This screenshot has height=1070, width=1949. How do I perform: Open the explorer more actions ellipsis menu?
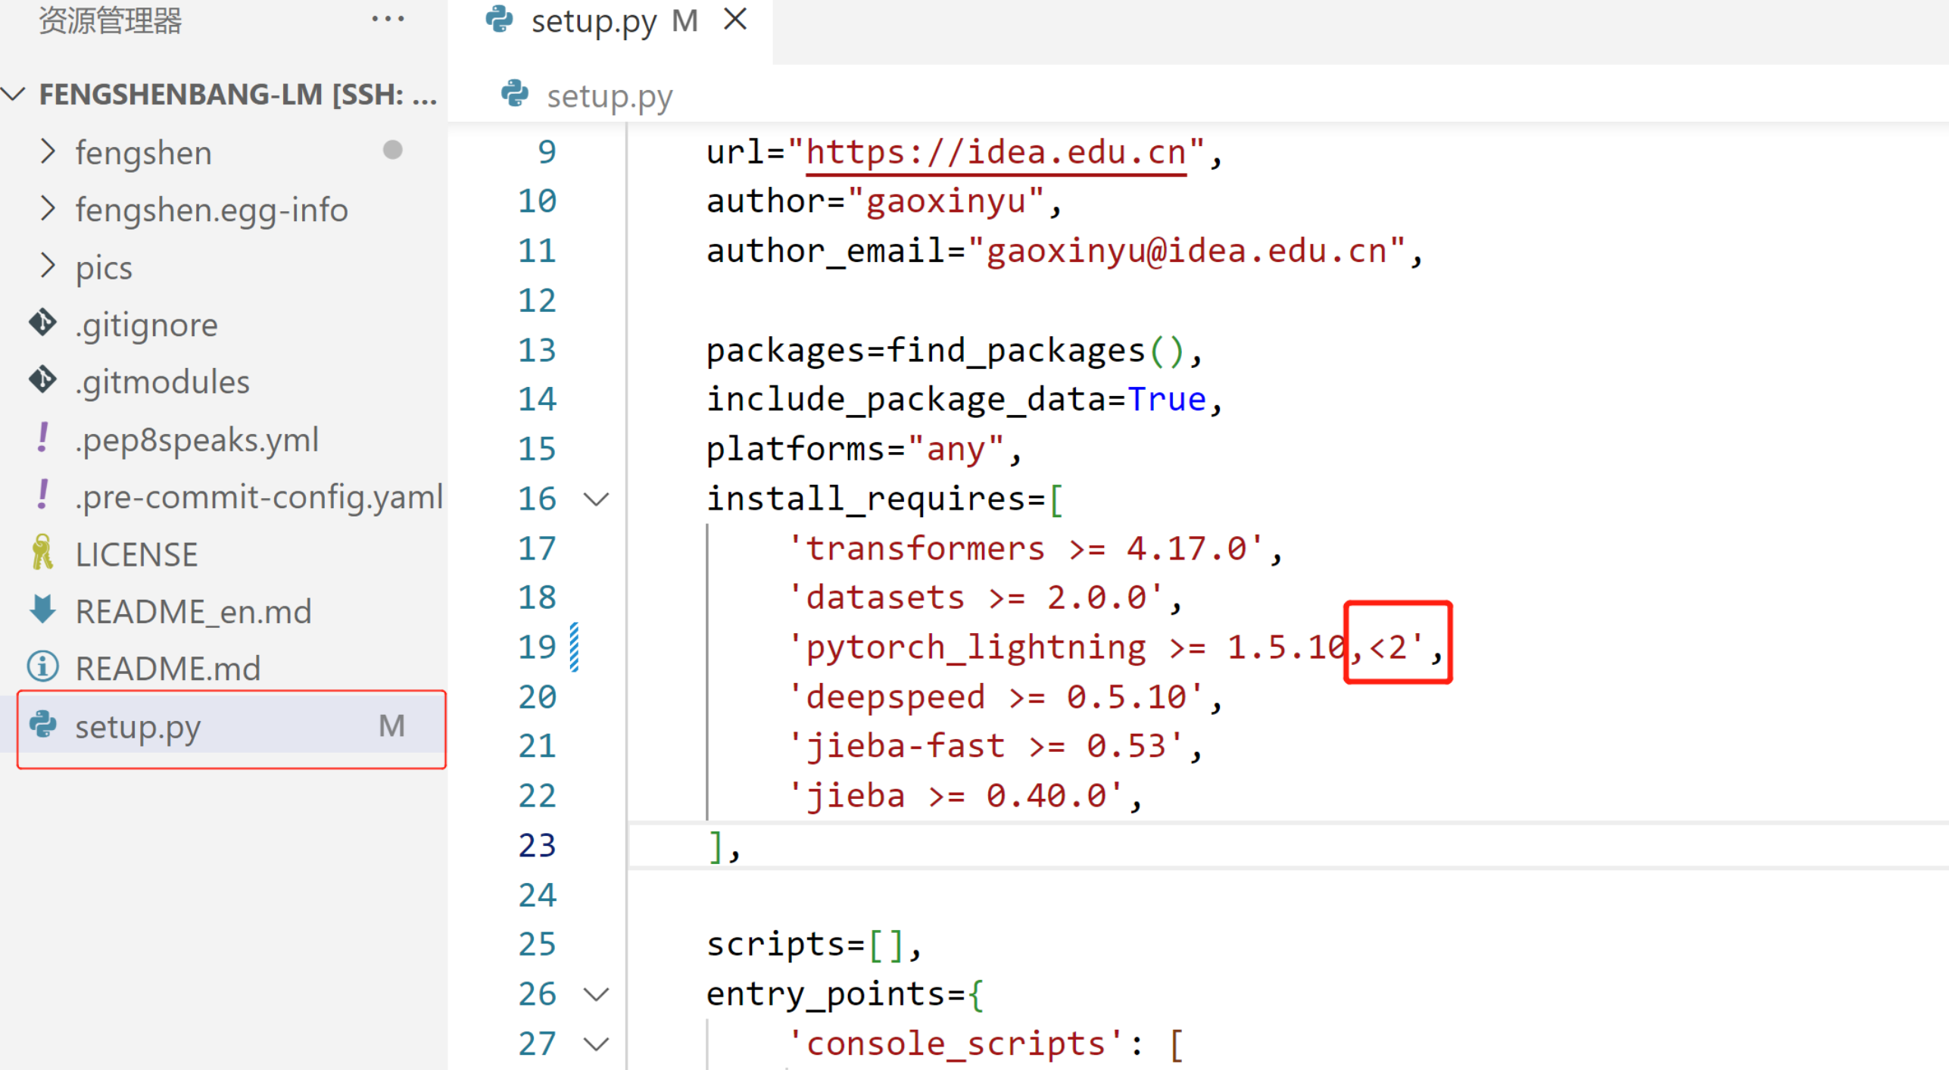tap(388, 19)
